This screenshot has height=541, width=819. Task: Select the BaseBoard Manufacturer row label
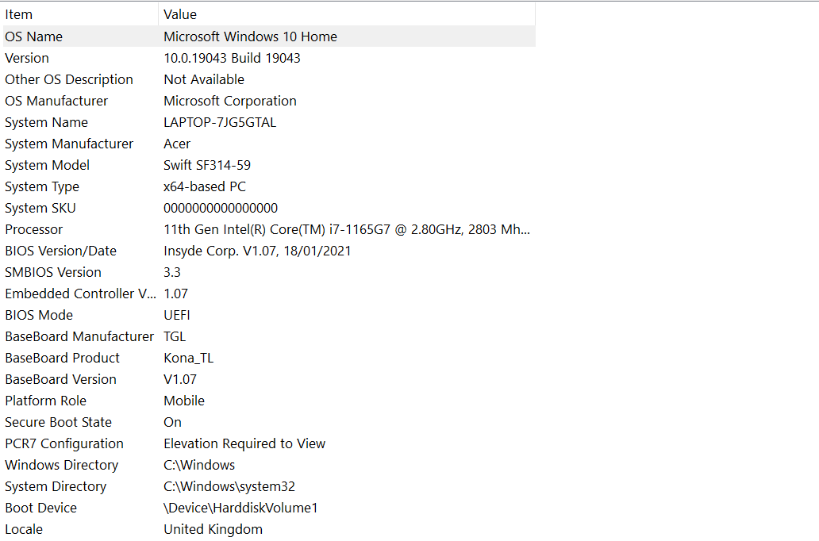tap(79, 336)
